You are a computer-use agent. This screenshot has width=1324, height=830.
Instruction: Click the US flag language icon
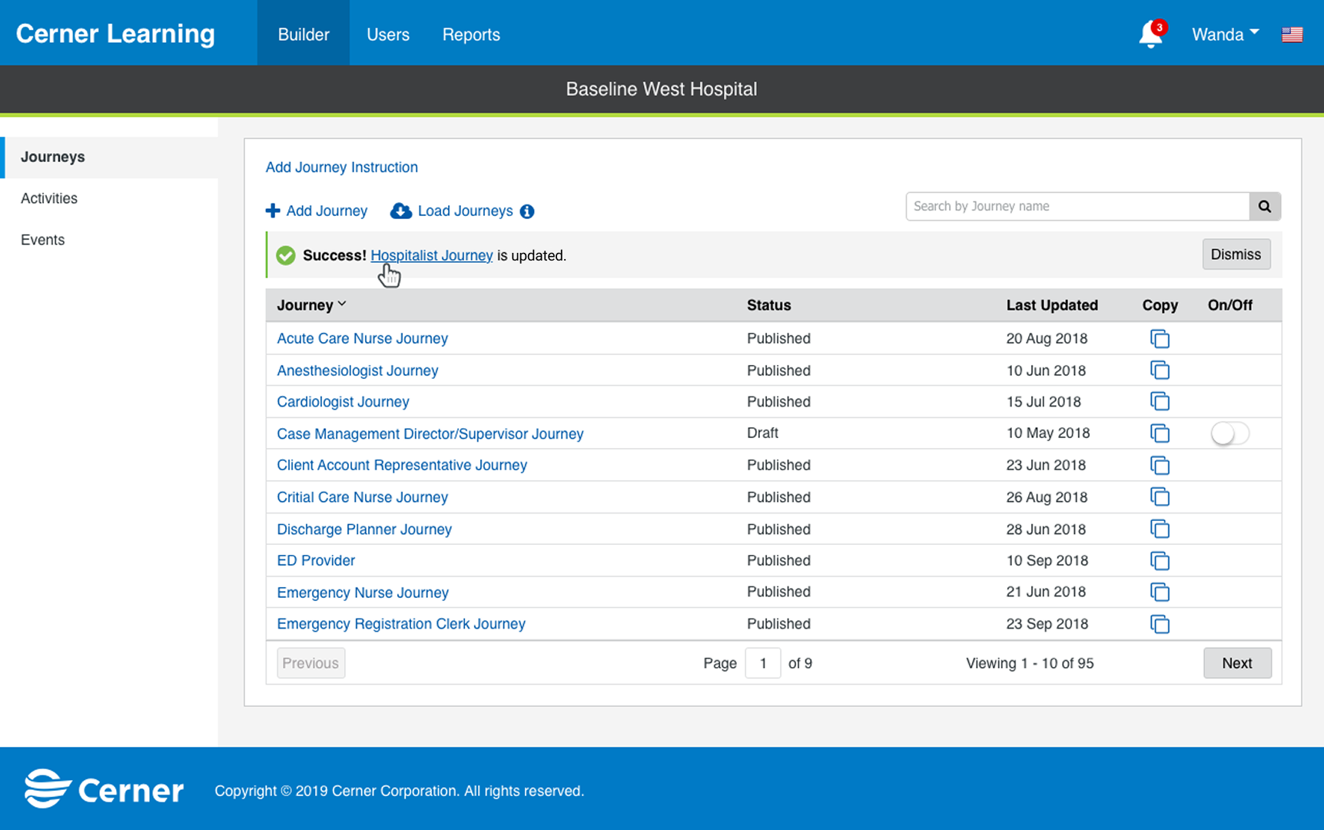click(1292, 35)
